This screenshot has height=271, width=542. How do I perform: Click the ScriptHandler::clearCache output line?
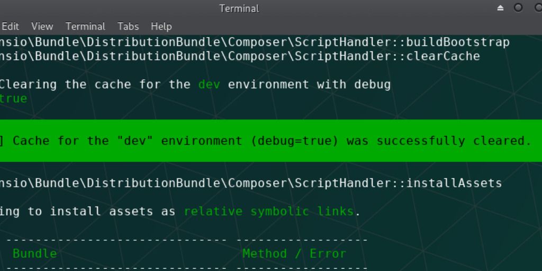point(240,56)
